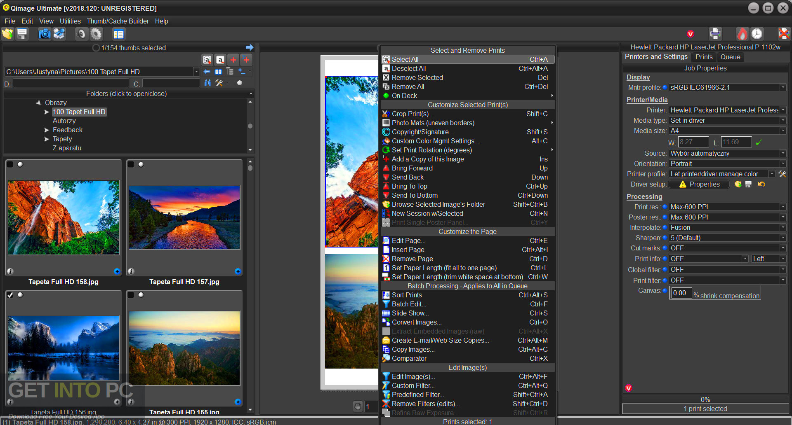792x425 pixels.
Task: Open driver setup with the Properties button
Action: (699, 184)
